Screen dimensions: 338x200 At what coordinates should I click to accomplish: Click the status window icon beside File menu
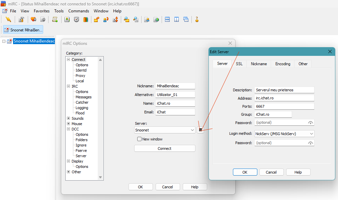[x=5, y=11]
